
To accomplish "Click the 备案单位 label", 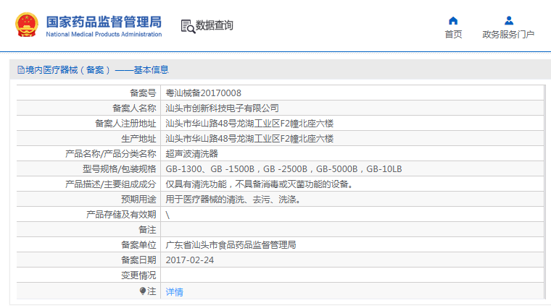I will [x=138, y=245].
